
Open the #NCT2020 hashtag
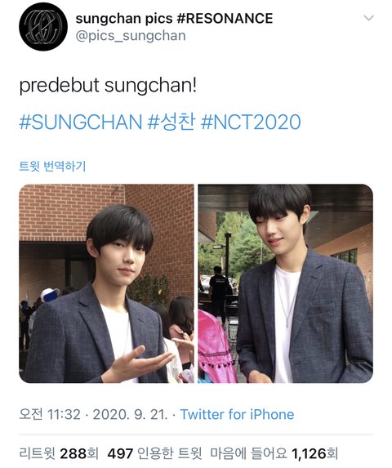[251, 122]
